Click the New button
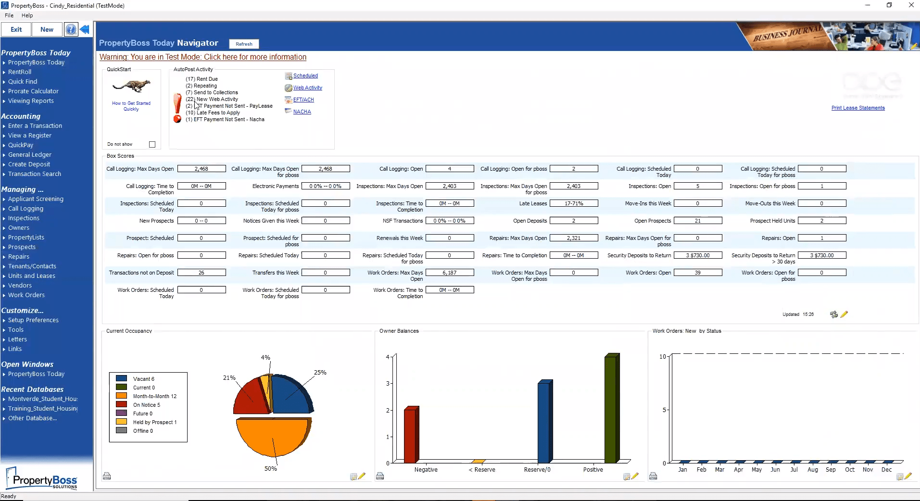 point(47,29)
